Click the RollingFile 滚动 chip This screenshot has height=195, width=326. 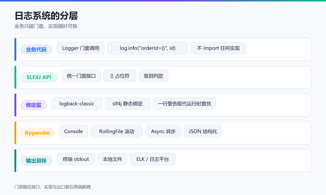click(117, 131)
